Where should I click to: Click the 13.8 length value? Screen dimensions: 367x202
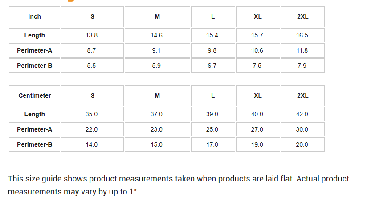pos(92,35)
